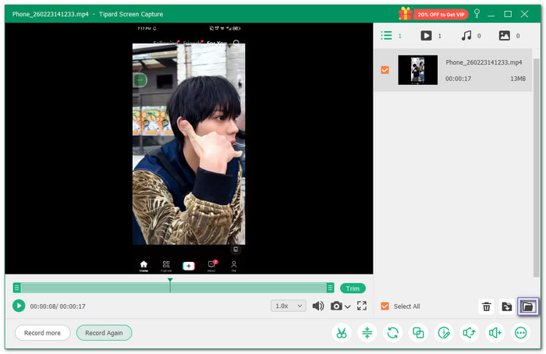Open the overlapping squares merge tool
This screenshot has height=354, width=546.
coord(419,333)
